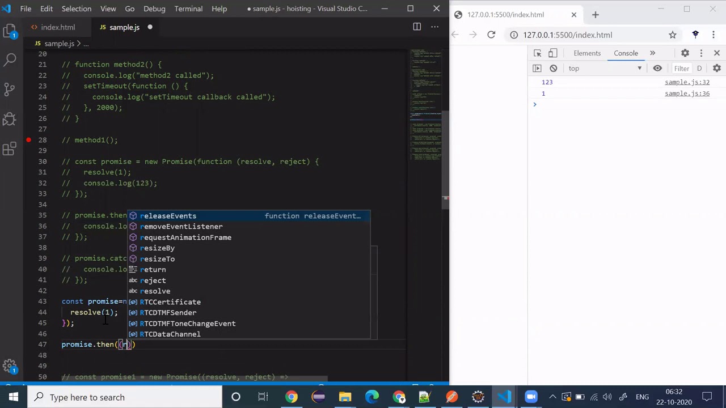The image size is (726, 408).
Task: Close the browser tab 127.0.0.1:5500/index.html
Action: point(573,15)
